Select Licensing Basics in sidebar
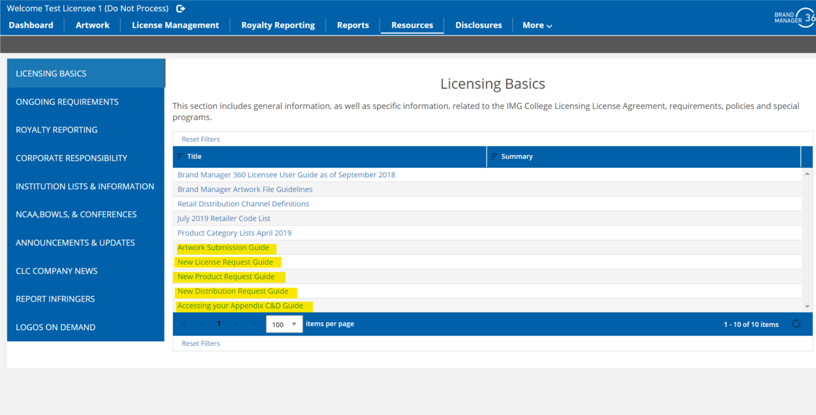816x415 pixels. (x=86, y=73)
